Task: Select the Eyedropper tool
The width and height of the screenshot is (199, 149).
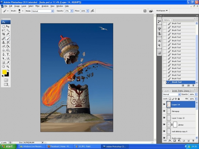Action: click(8, 63)
